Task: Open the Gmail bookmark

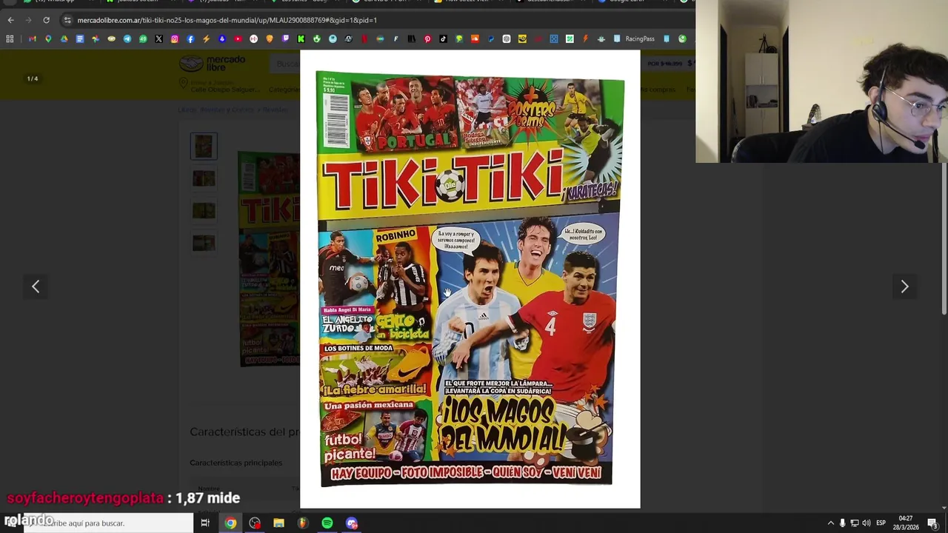Action: pos(33,38)
